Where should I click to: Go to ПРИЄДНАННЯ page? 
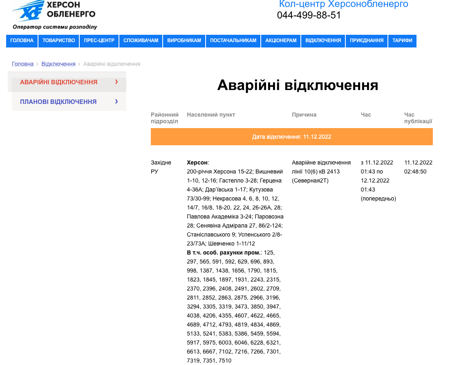[367, 41]
